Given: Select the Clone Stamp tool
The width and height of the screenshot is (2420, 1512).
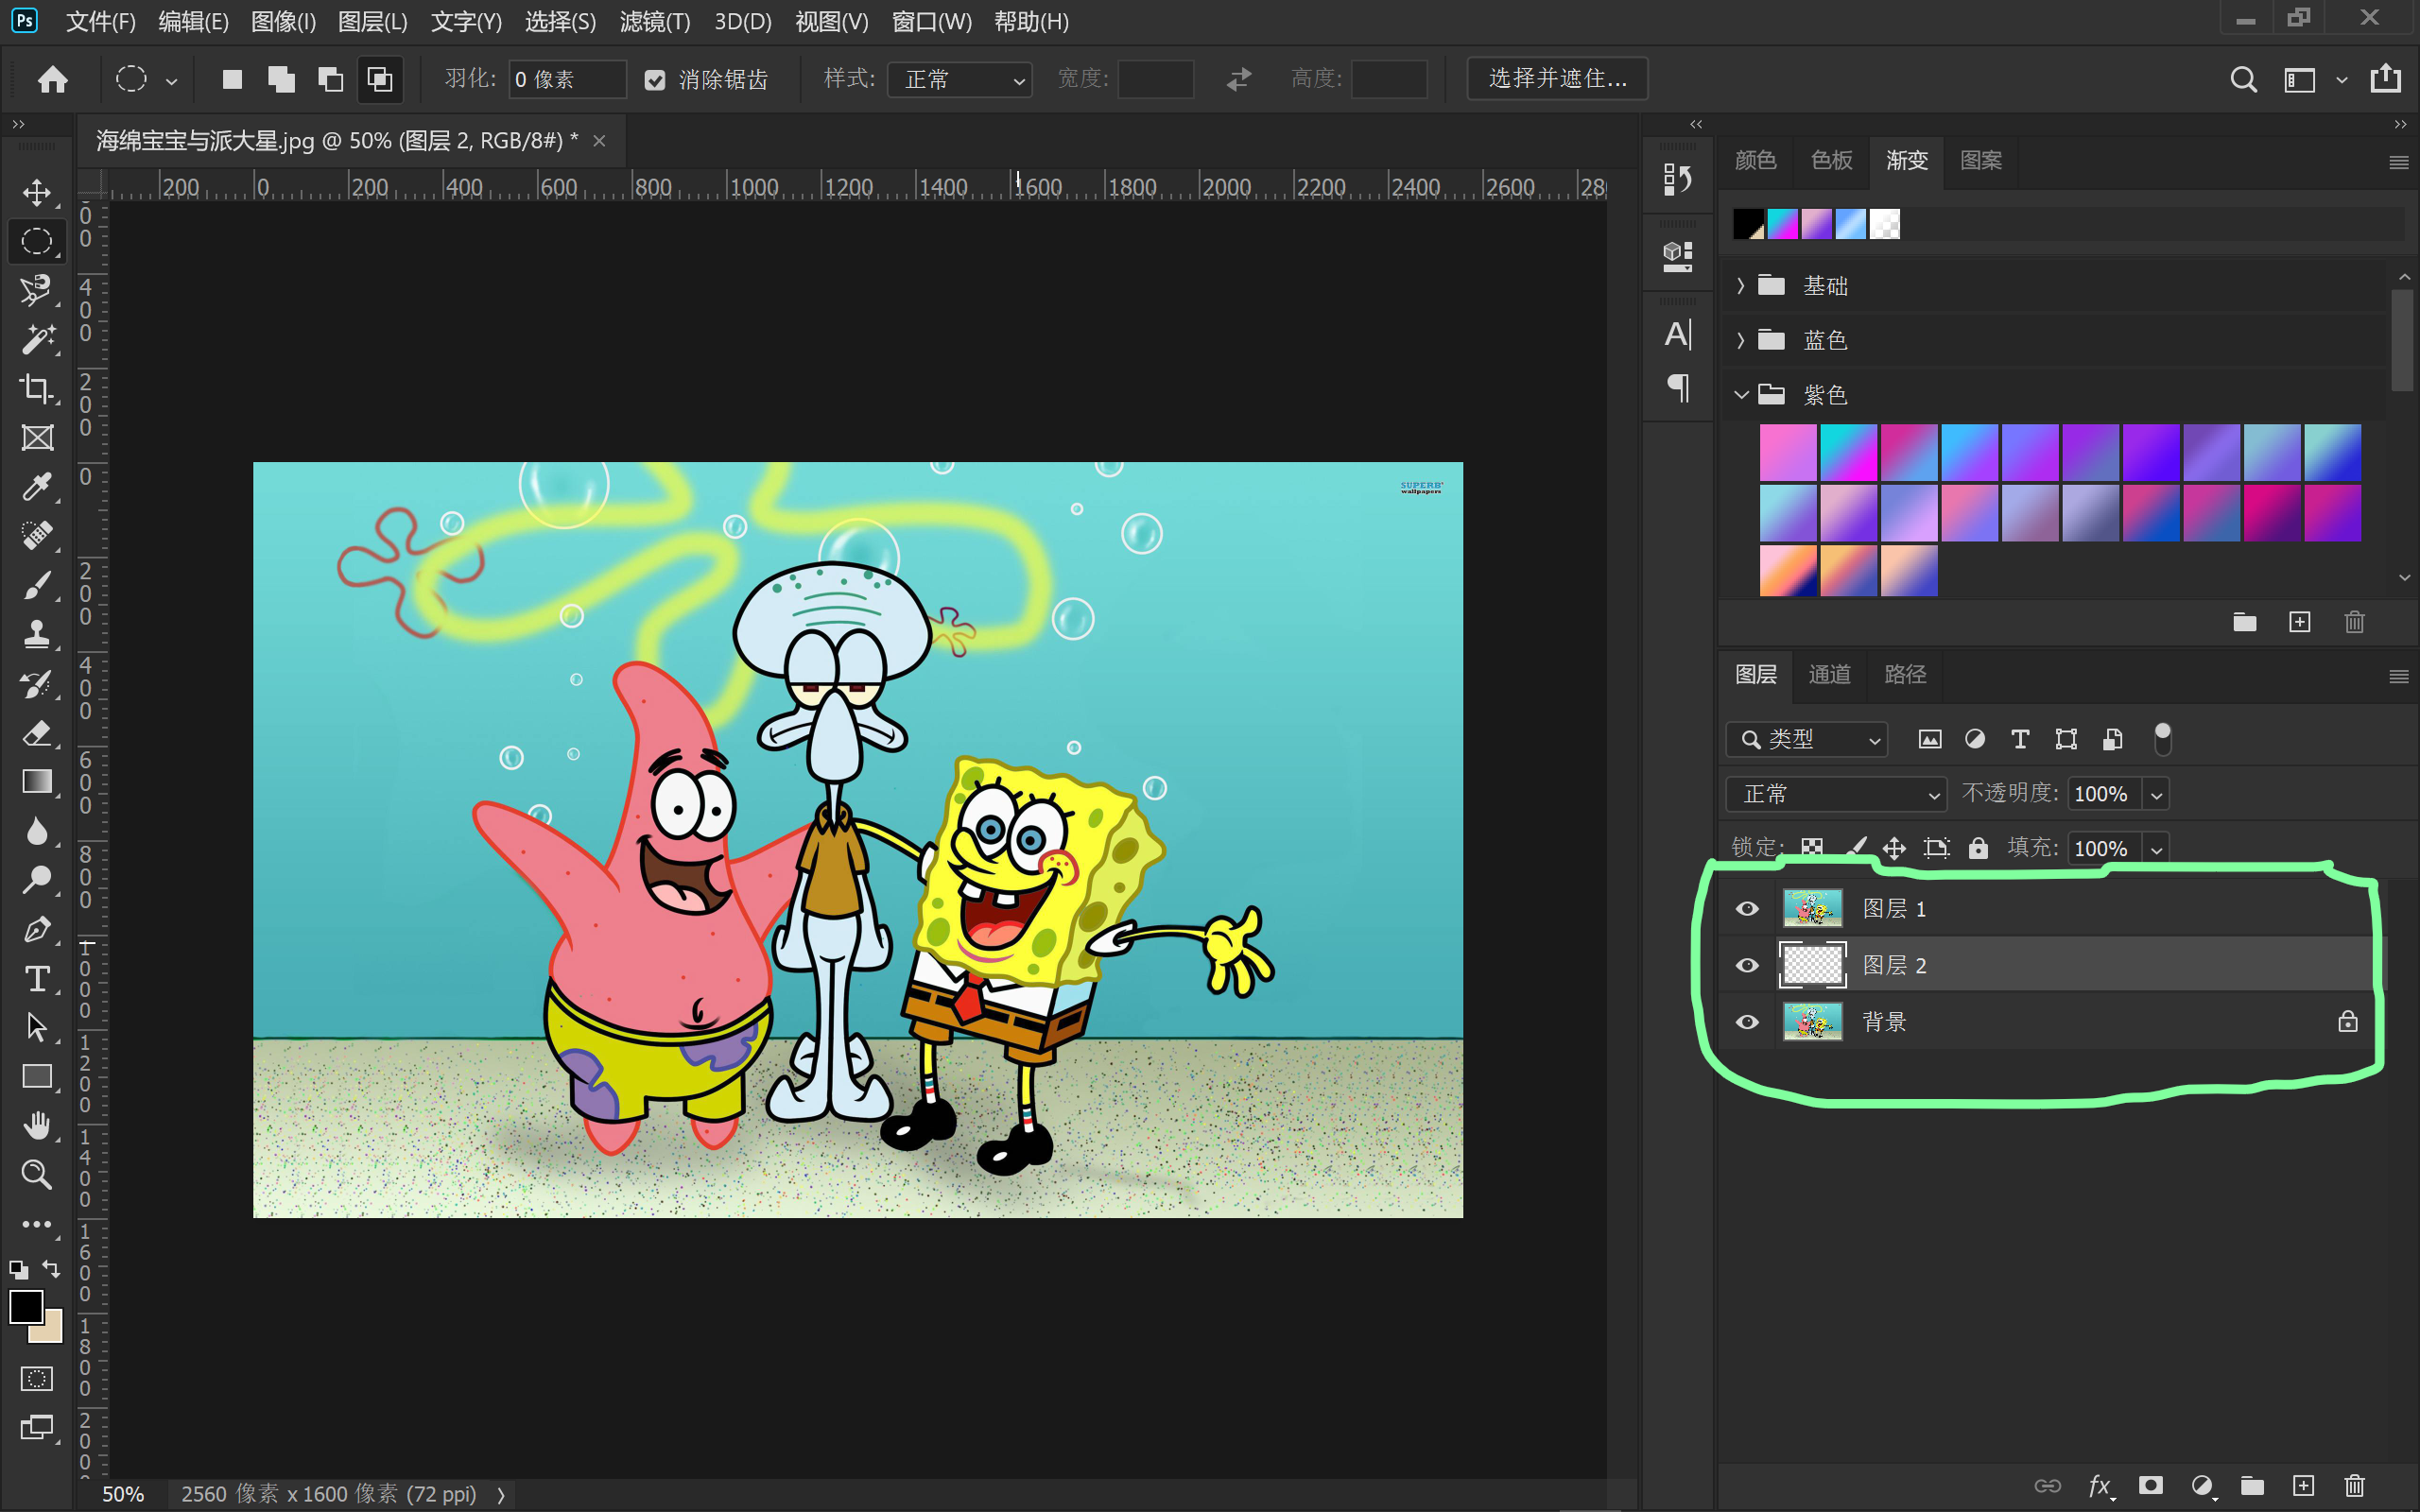Looking at the screenshot, I should pyautogui.click(x=37, y=632).
